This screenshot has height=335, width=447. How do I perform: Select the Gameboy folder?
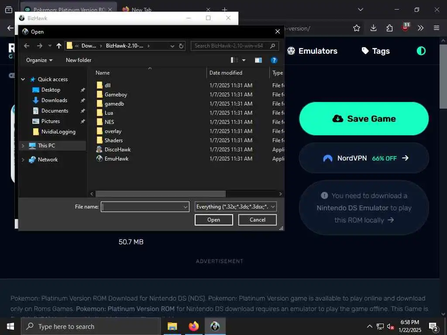point(116,94)
